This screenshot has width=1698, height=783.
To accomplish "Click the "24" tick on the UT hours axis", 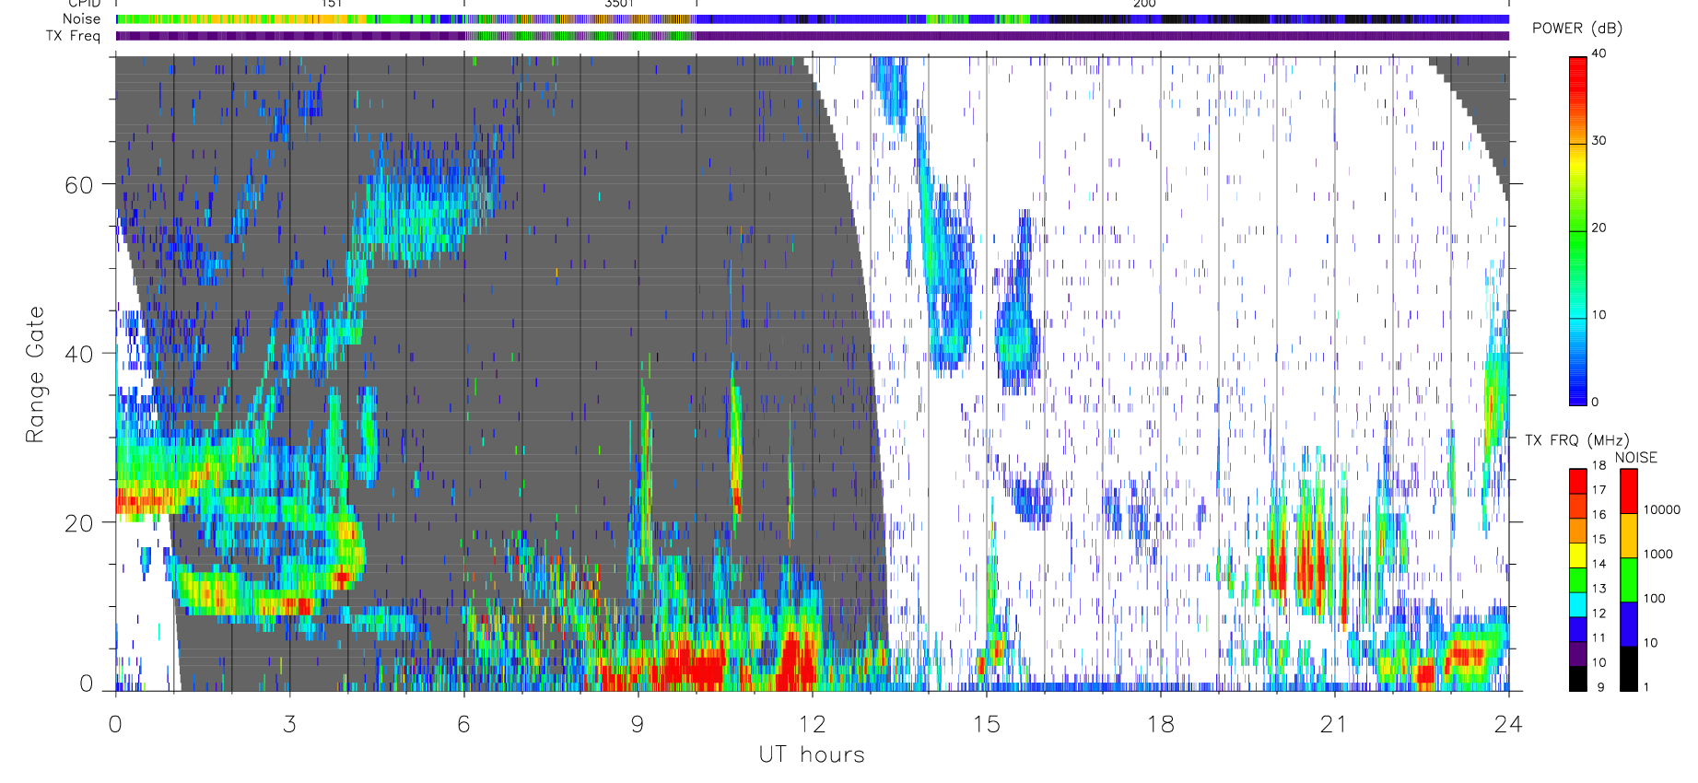I will 1508,724.
